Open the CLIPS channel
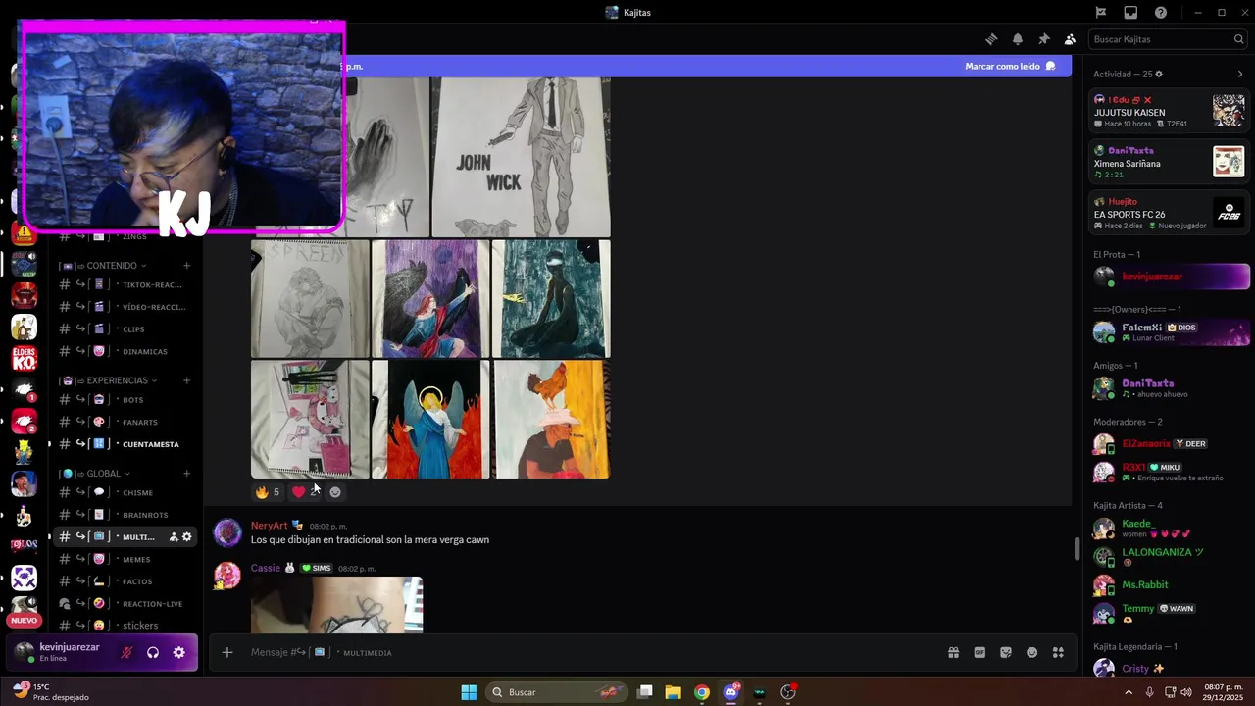 click(125, 329)
